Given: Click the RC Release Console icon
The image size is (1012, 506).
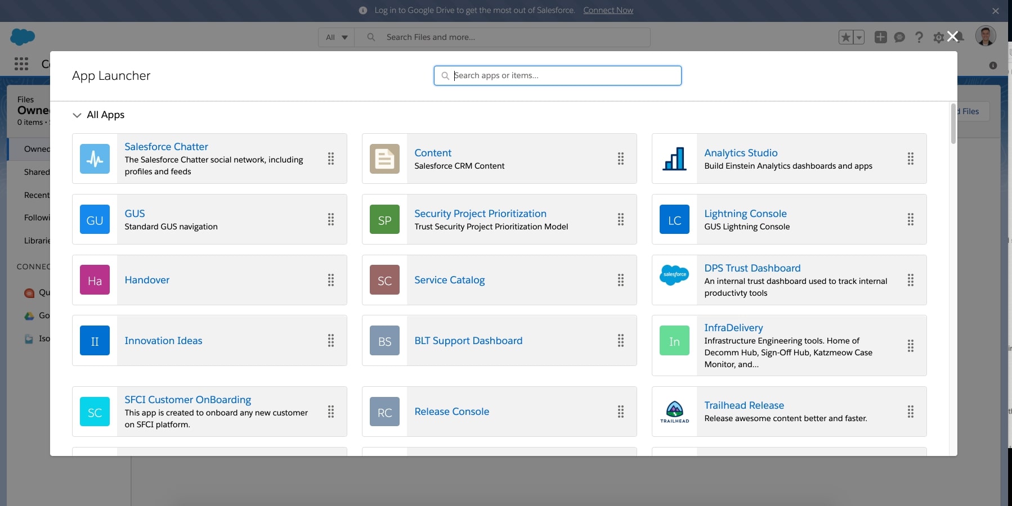Looking at the screenshot, I should pos(384,412).
